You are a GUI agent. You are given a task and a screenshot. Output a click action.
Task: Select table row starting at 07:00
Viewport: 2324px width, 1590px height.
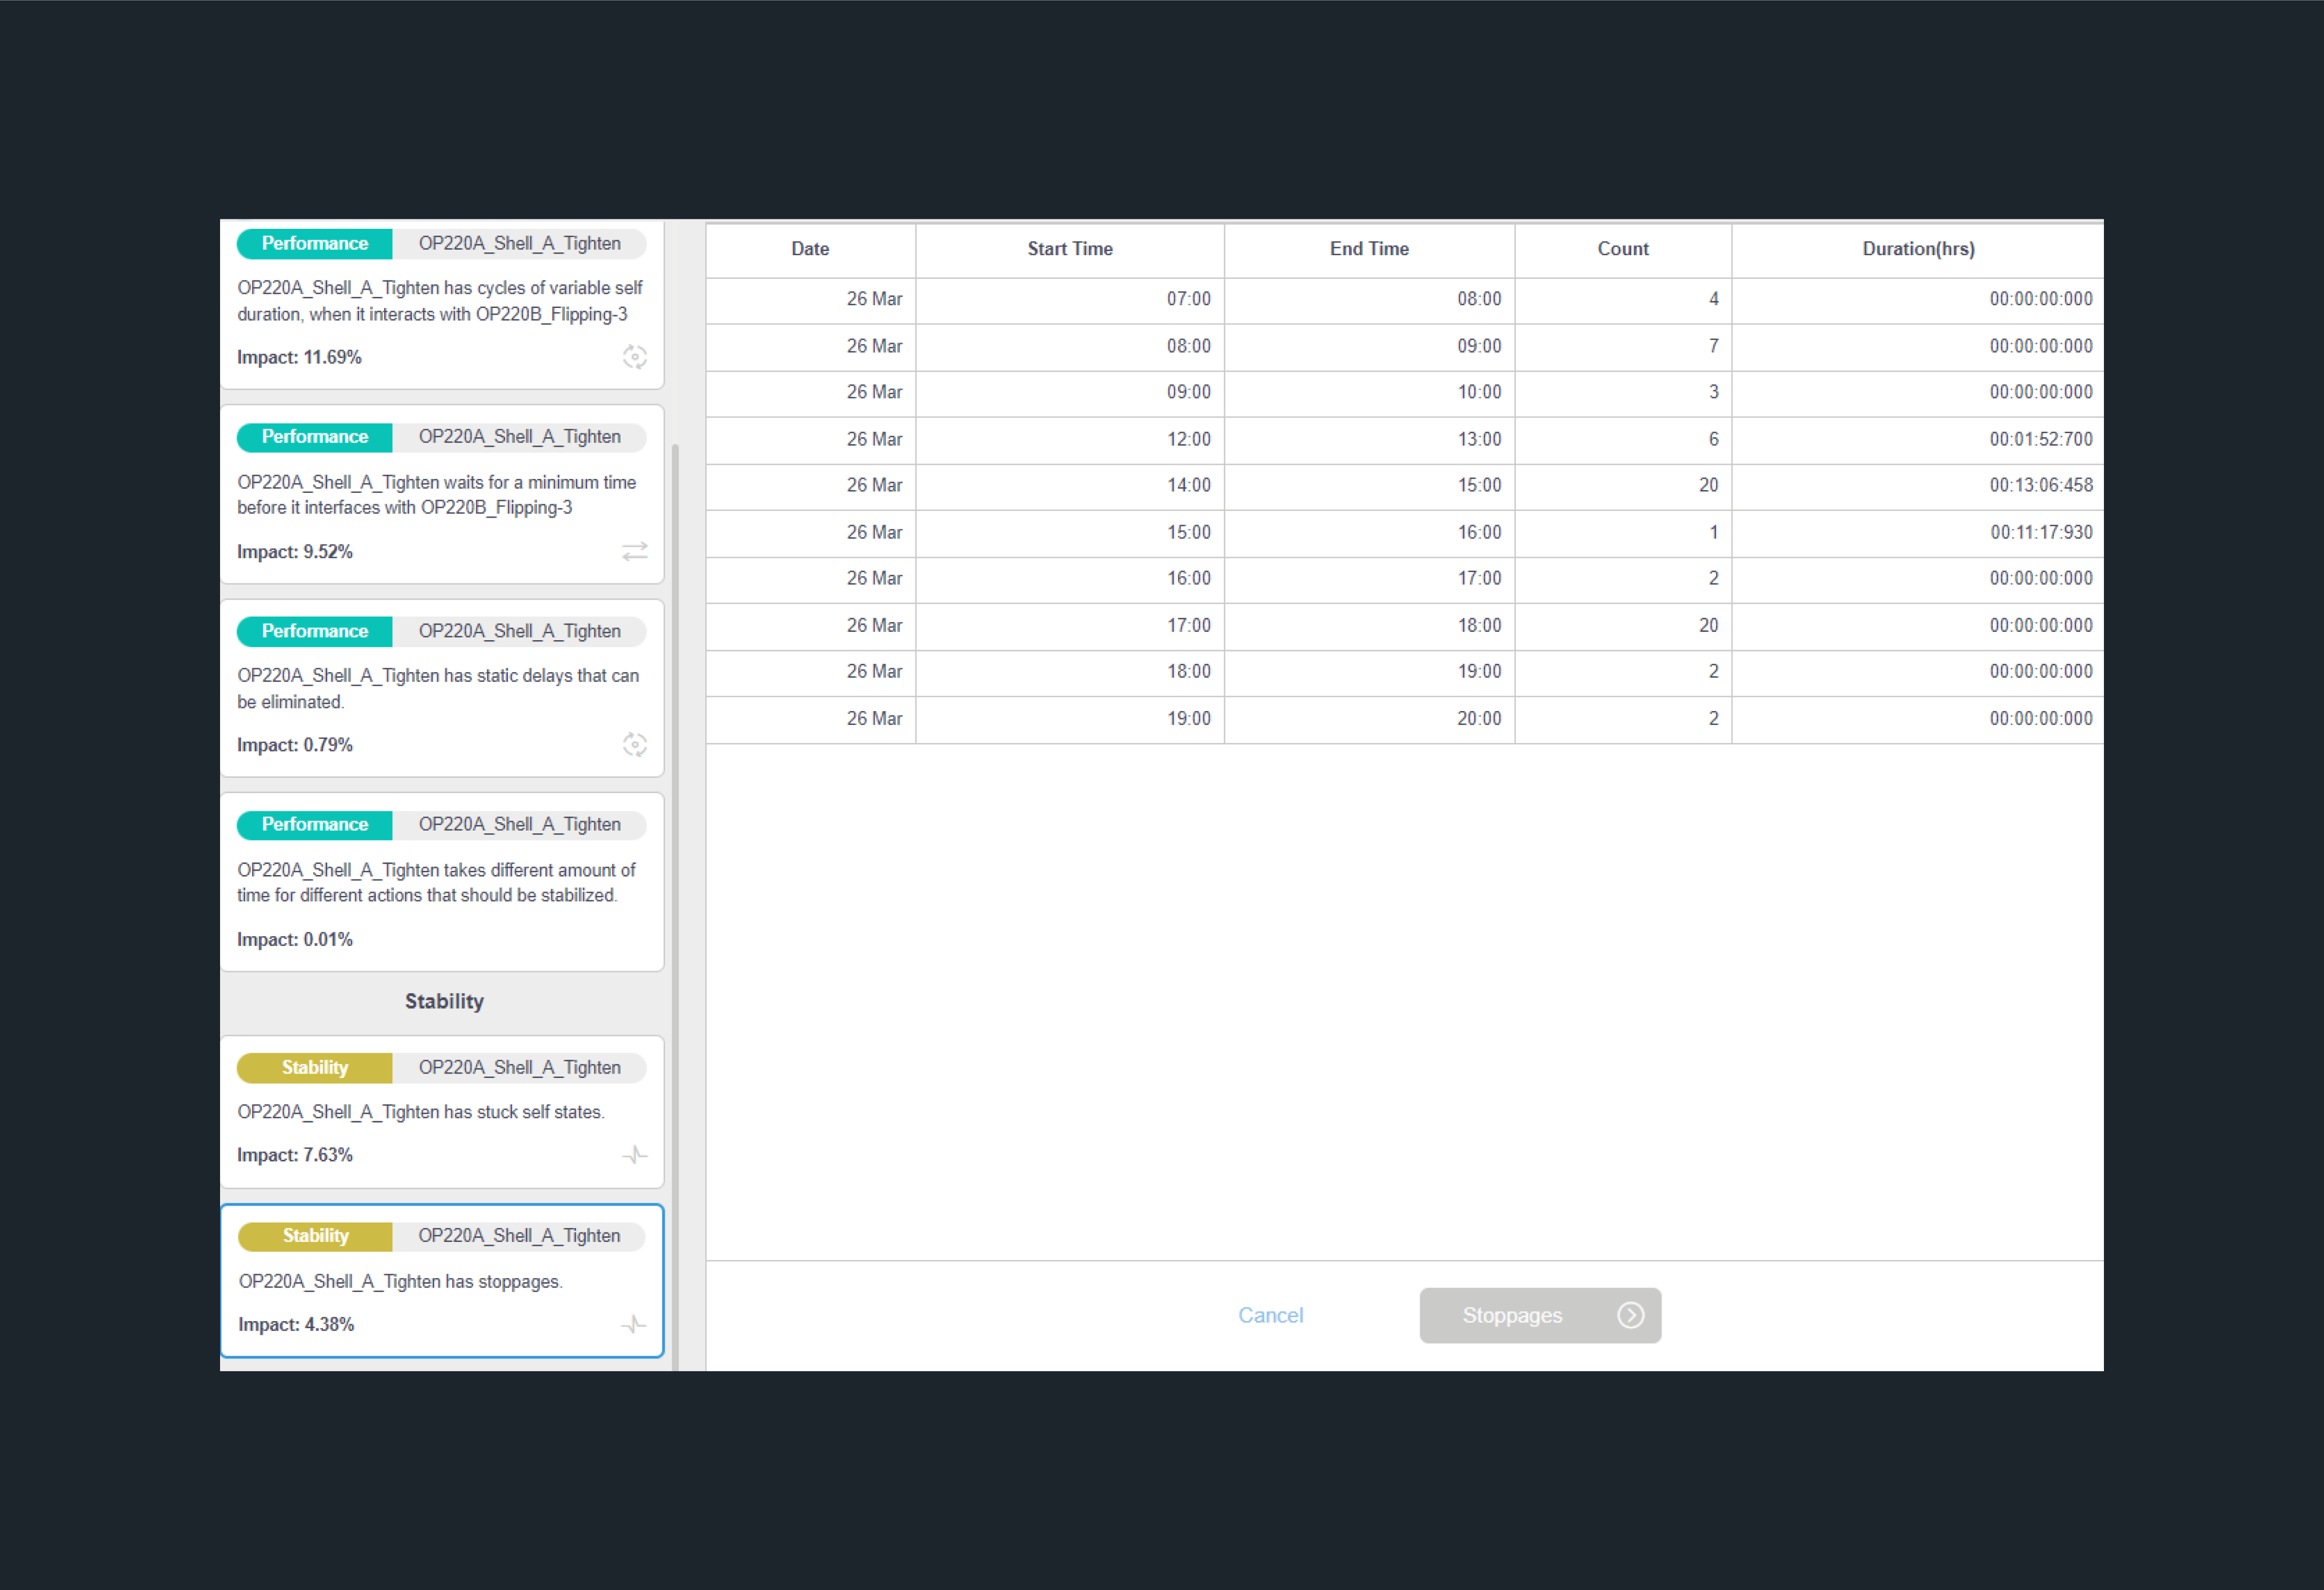pos(1405,300)
